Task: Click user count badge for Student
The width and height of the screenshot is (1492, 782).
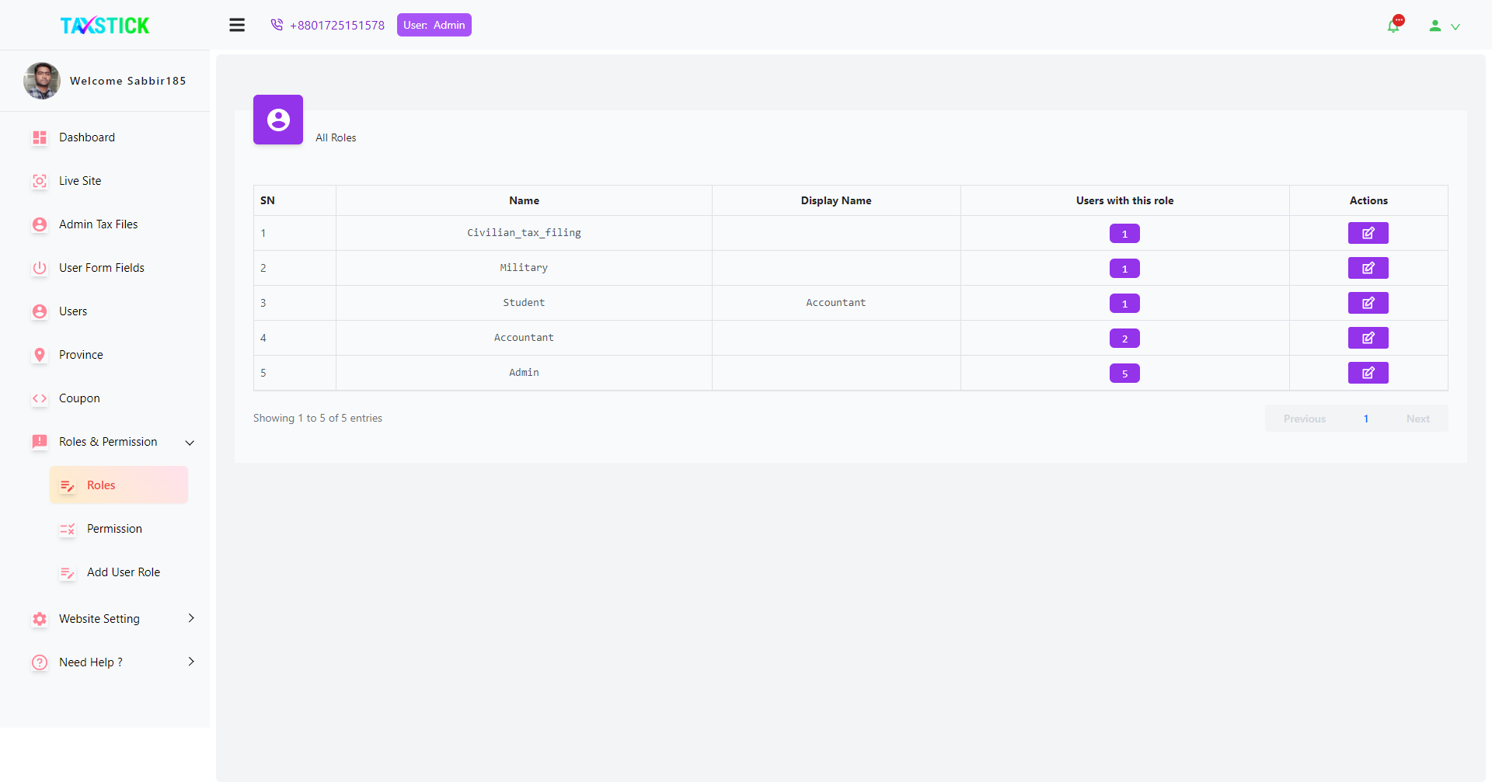Action: click(x=1124, y=304)
